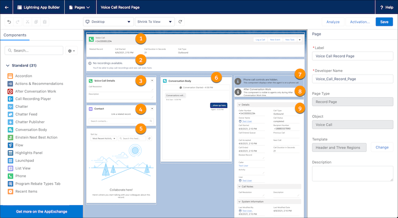The width and height of the screenshot is (398, 218).
Task: Open the Desktop form factor dropdown
Action: pos(108,22)
